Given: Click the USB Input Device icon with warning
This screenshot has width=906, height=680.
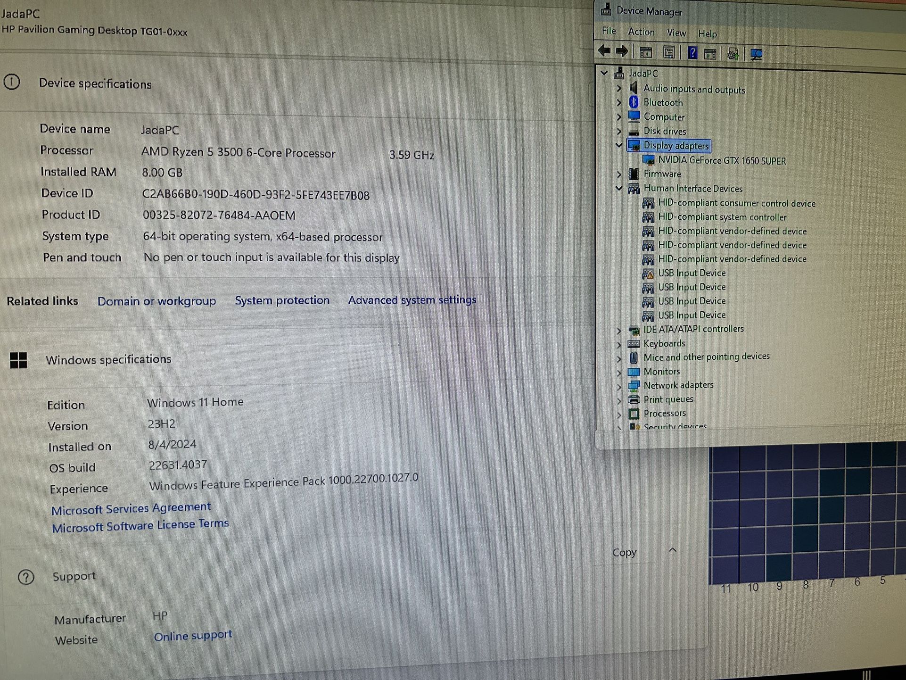Looking at the screenshot, I should (x=648, y=274).
